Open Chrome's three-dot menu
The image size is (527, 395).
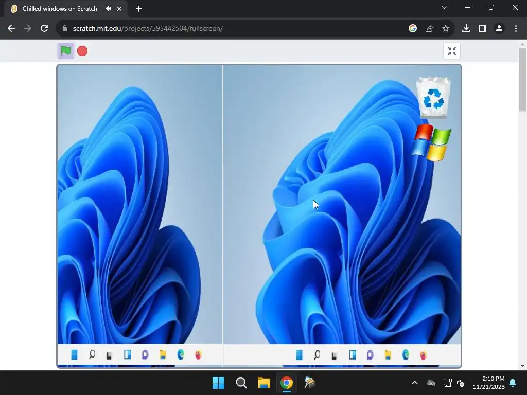[516, 29]
